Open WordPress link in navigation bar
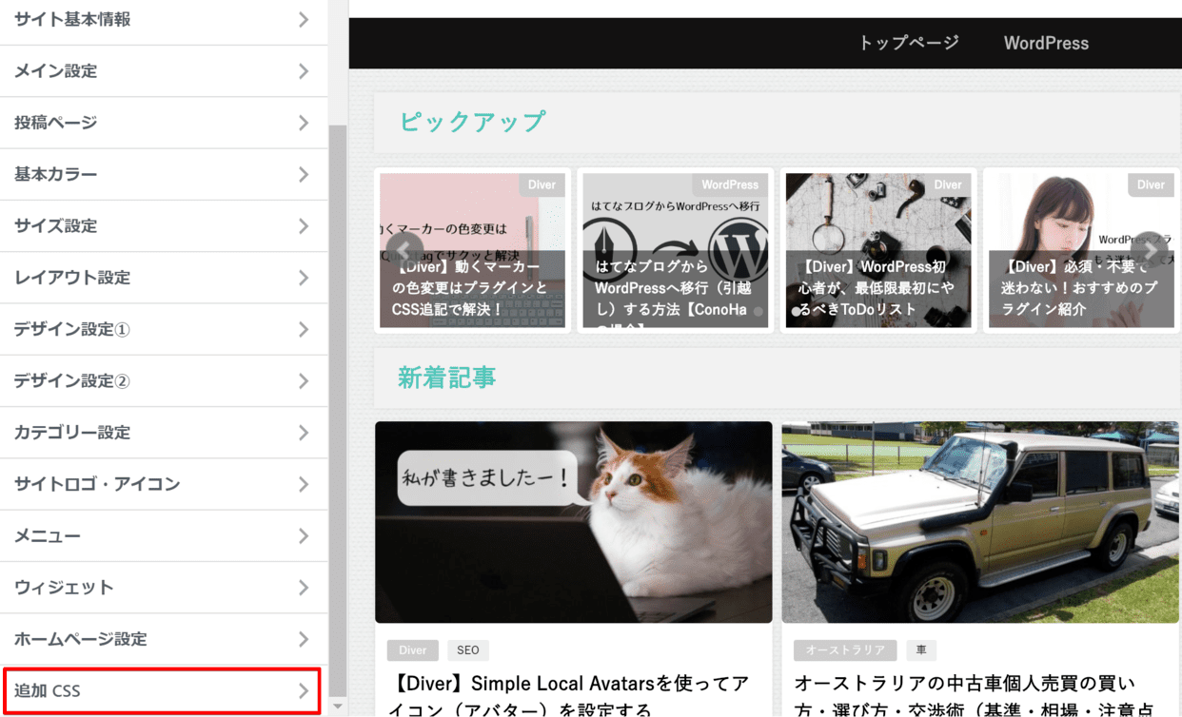The width and height of the screenshot is (1182, 717). click(1046, 43)
